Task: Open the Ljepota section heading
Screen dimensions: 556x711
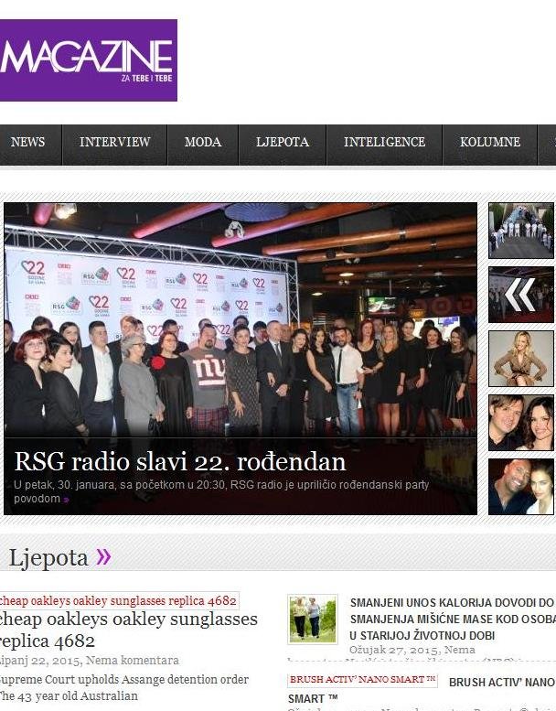Action: point(48,557)
